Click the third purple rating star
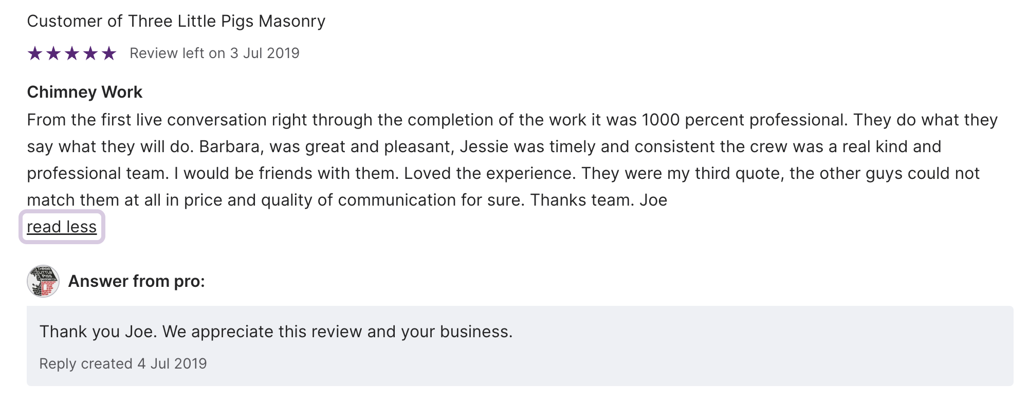 [72, 53]
